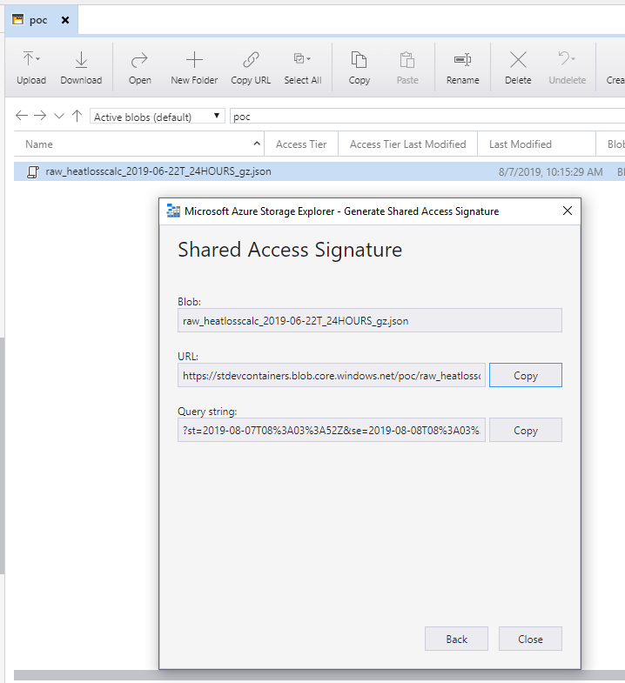Image resolution: width=625 pixels, height=683 pixels.
Task: Sort by the Access Tier column header
Action: (x=301, y=144)
